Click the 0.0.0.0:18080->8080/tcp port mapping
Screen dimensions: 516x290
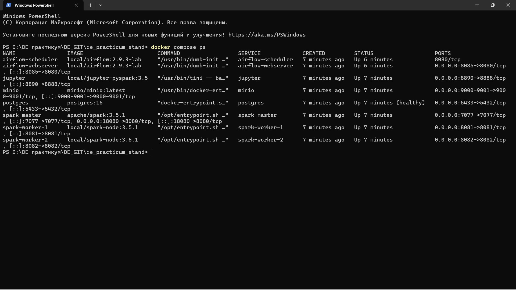pos(114,121)
